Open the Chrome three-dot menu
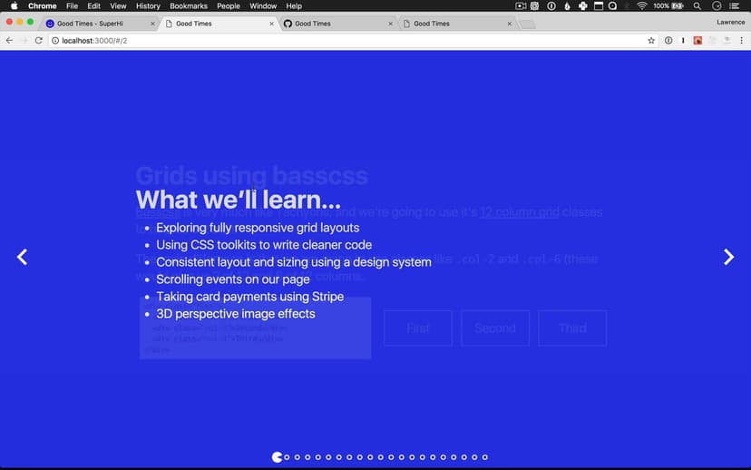Viewport: 751px width, 470px height. coord(741,41)
